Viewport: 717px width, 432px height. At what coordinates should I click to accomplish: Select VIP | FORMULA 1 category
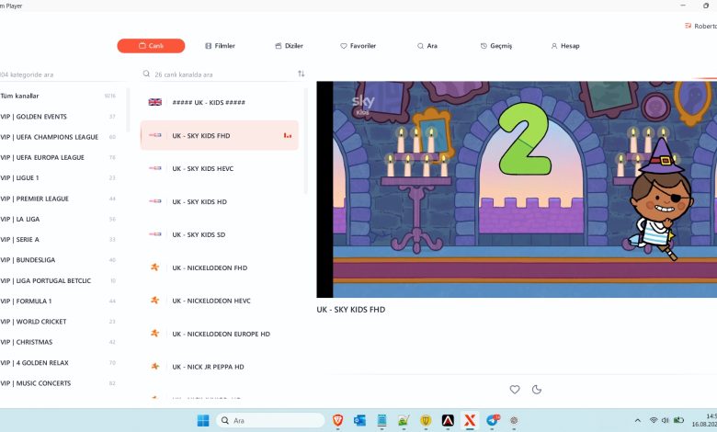tap(58, 301)
